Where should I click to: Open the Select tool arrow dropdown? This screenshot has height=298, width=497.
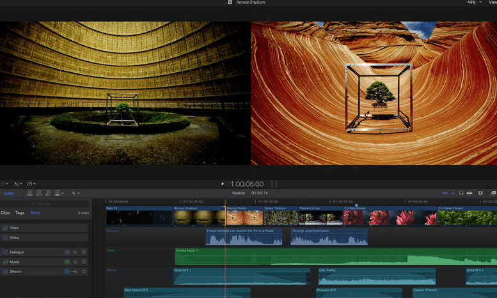tap(75, 193)
